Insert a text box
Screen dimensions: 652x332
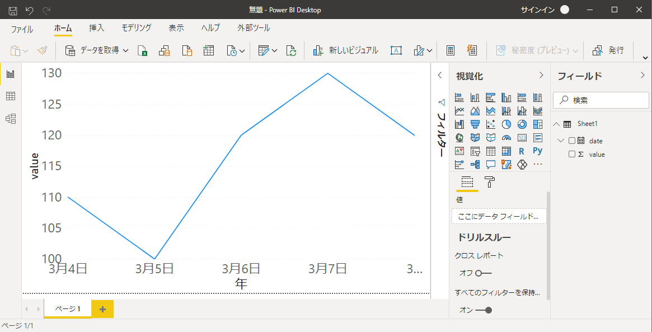click(396, 51)
